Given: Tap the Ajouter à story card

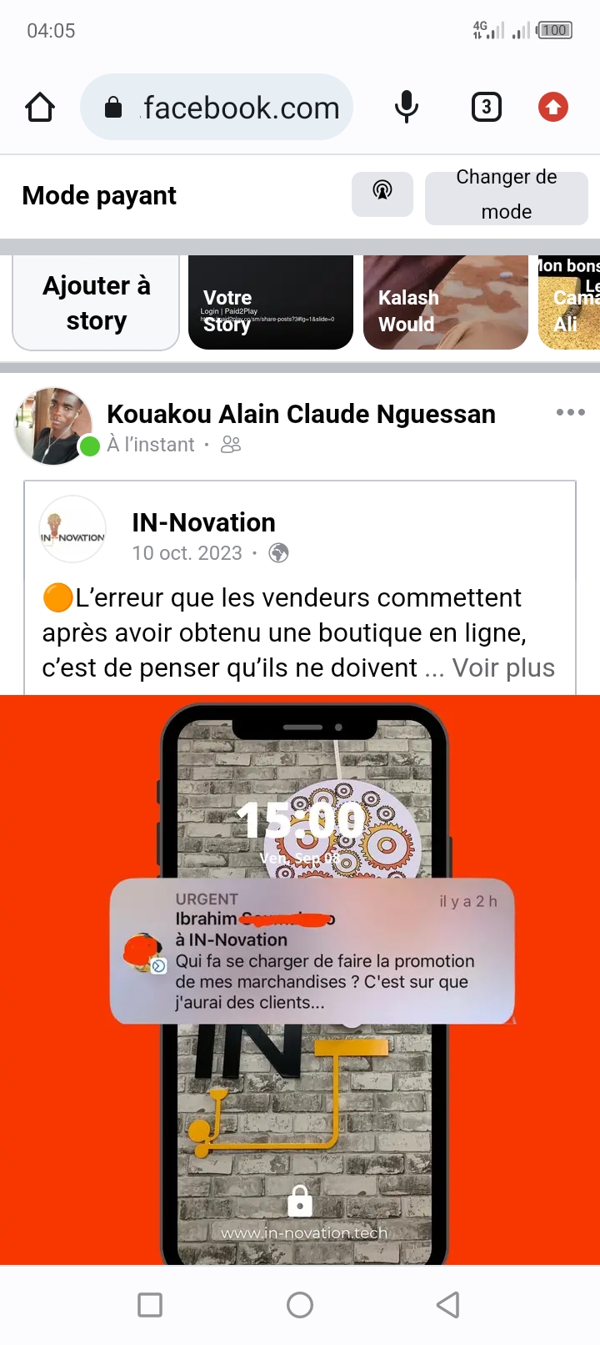Looking at the screenshot, I should tap(96, 303).
